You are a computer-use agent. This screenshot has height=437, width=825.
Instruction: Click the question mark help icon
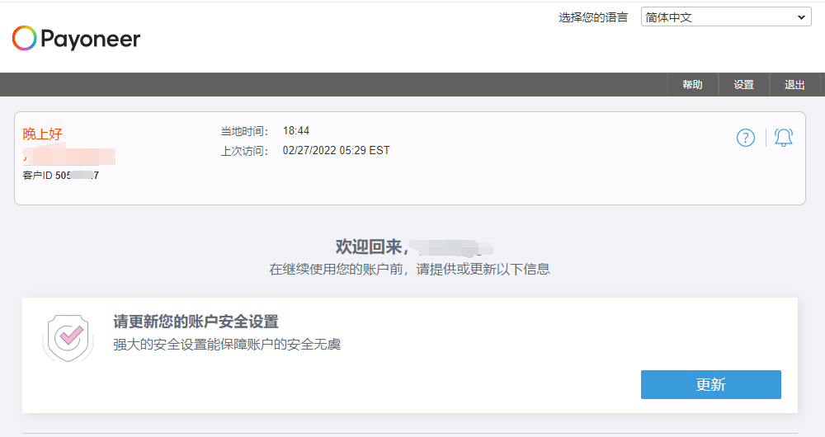(x=745, y=138)
